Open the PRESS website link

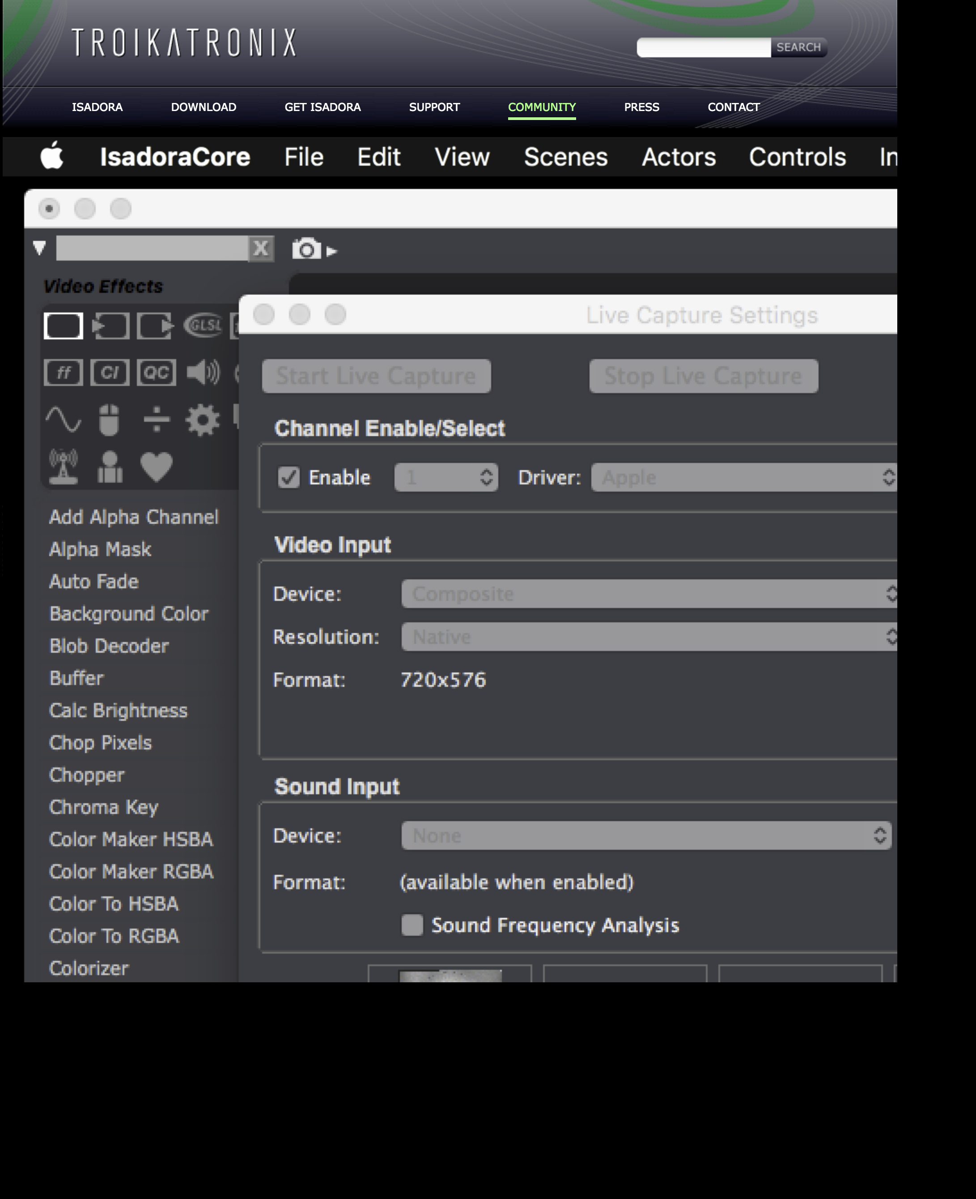point(641,107)
